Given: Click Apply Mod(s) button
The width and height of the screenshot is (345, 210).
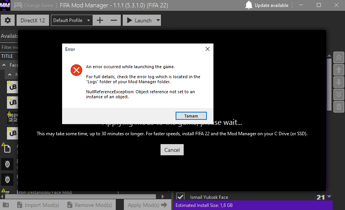Looking at the screenshot, I should coord(147,205).
